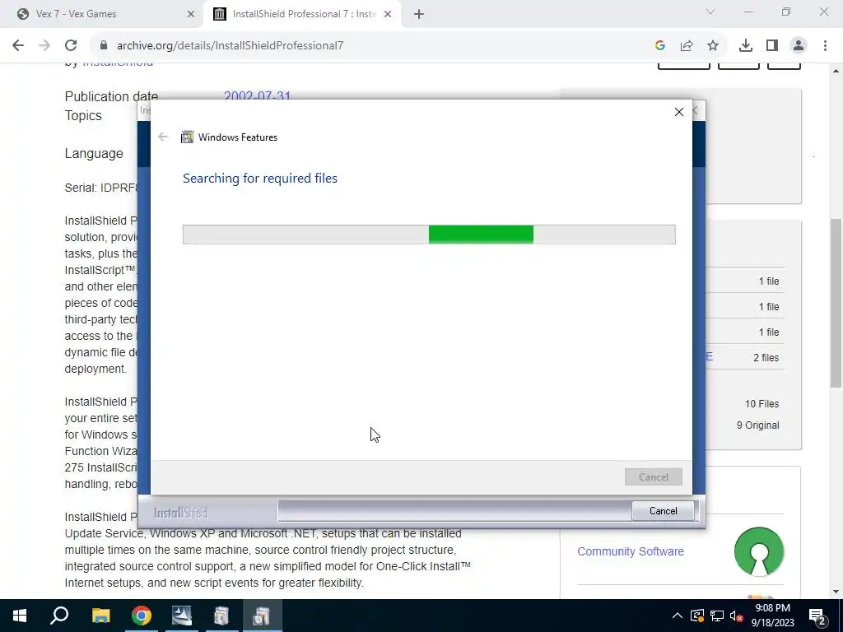Image resolution: width=843 pixels, height=632 pixels.
Task: View site information lock icon
Action: point(104,46)
